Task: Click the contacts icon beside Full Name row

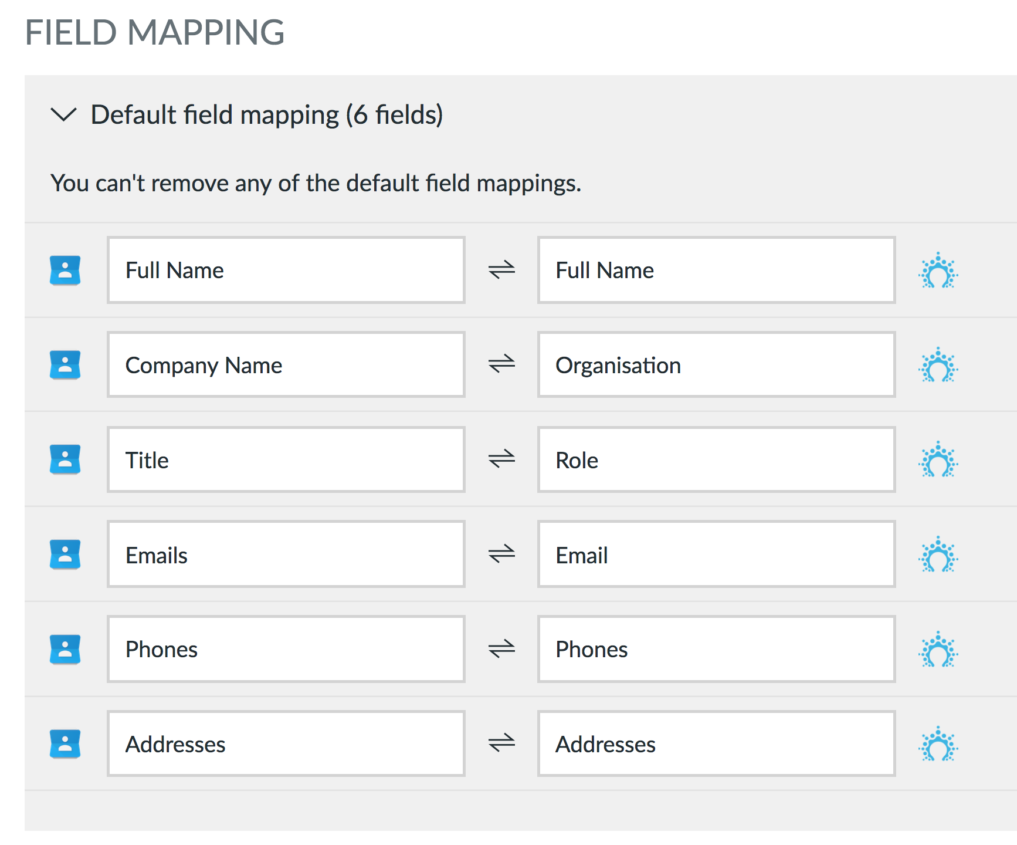Action: coord(65,271)
